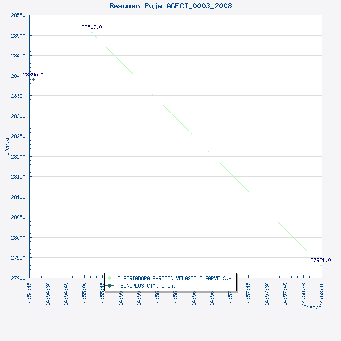Select IMPORTADORA PAREDES VELASCO IMPARVE legend text
This screenshot has height=341, width=341.
174,278
